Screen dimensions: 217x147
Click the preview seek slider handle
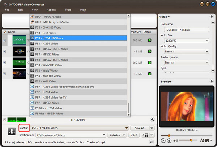point(169,135)
